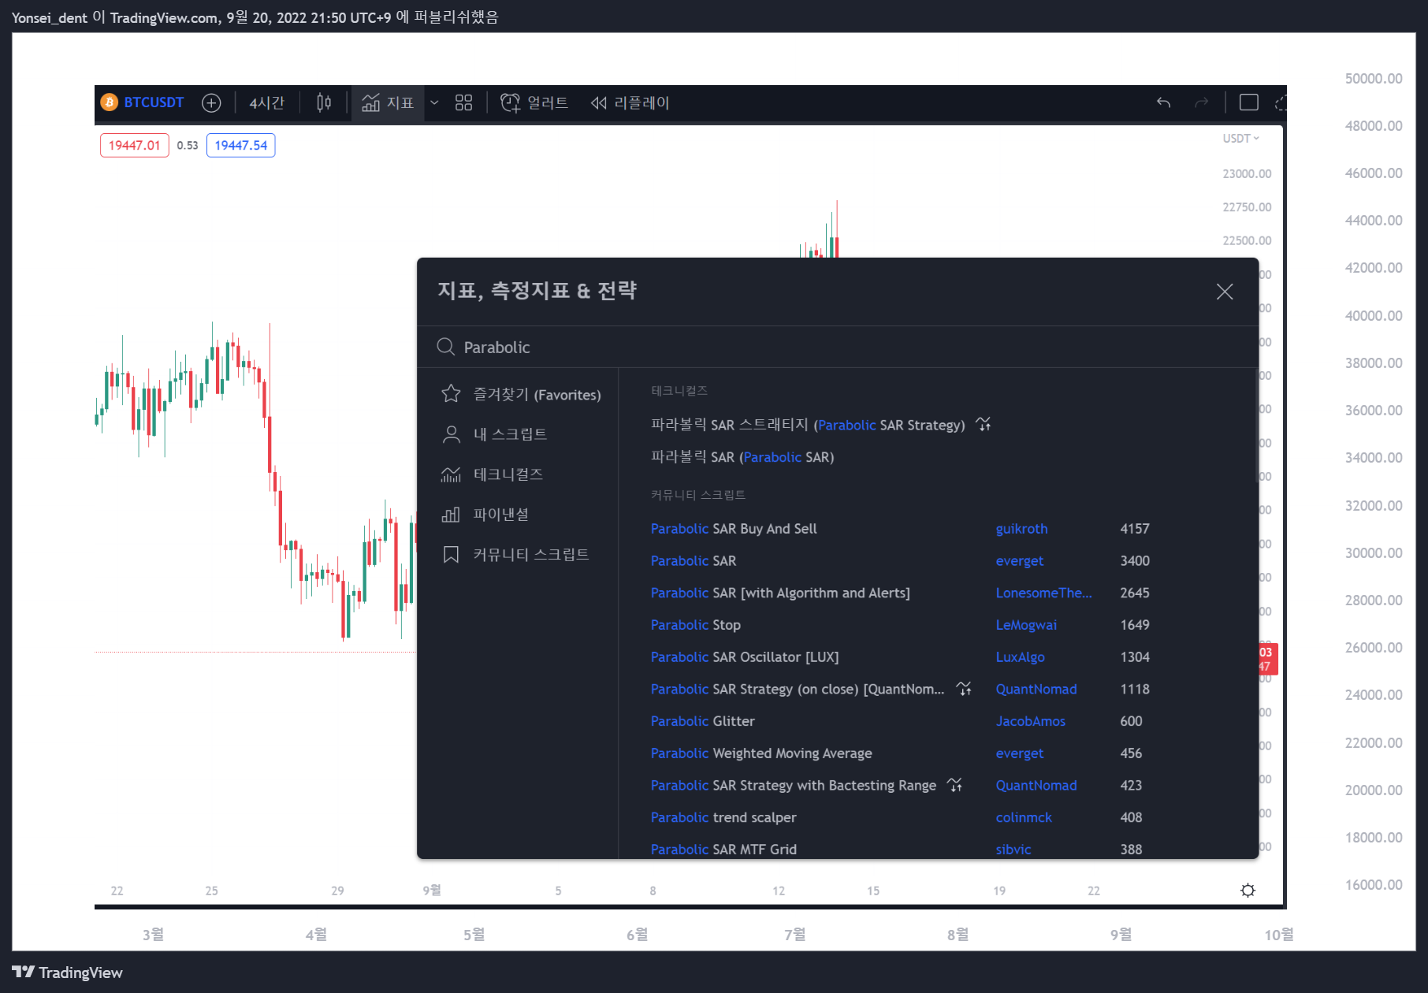This screenshot has width=1428, height=993.
Task: Open chart settings gear icon
Action: point(1248,891)
